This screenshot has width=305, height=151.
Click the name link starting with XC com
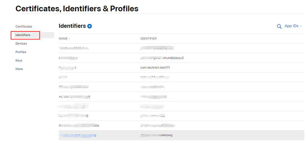pos(74,97)
